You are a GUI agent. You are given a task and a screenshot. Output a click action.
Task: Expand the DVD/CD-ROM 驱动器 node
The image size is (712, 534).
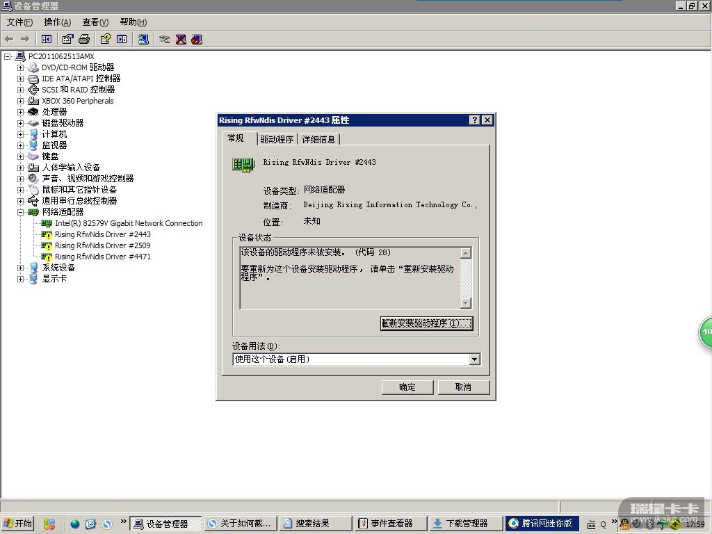point(20,67)
